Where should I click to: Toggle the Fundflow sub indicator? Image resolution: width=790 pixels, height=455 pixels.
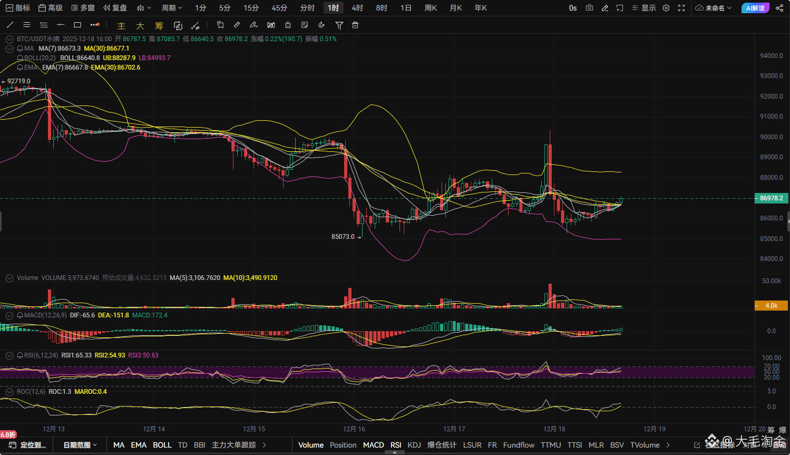519,445
